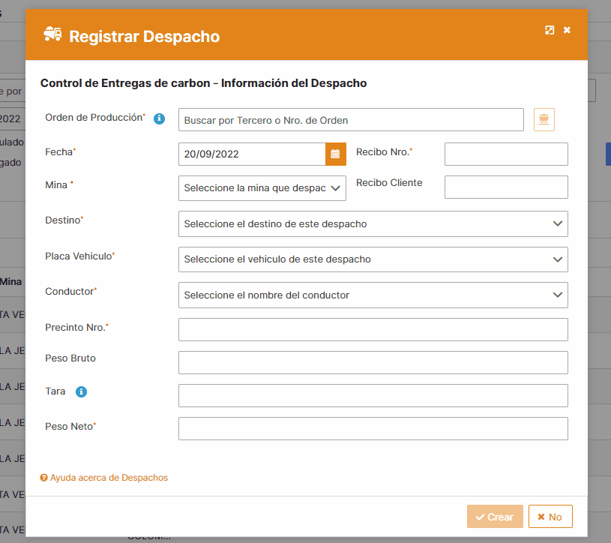Click the Recibo Nro. input field
The image size is (611, 543).
505,154
